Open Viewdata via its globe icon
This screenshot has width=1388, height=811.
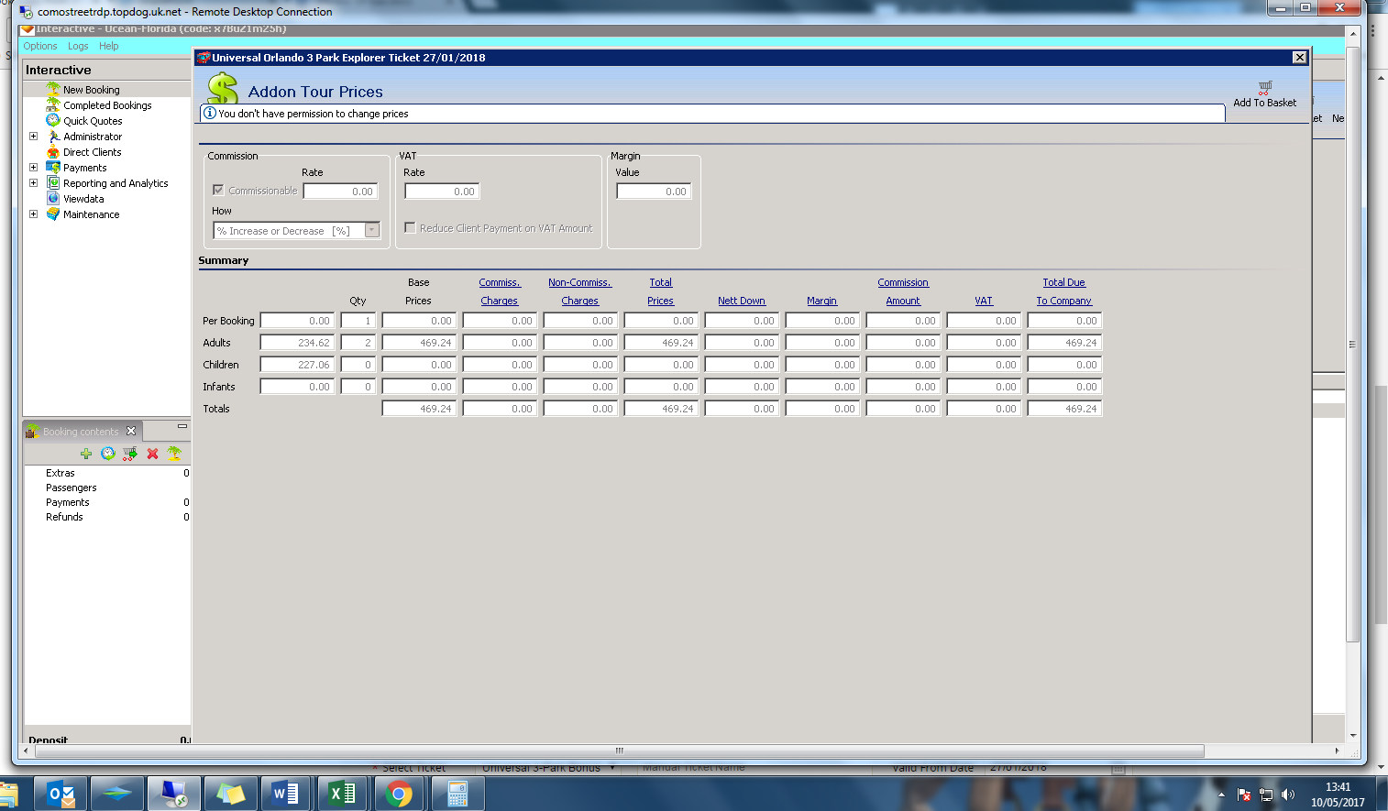53,199
